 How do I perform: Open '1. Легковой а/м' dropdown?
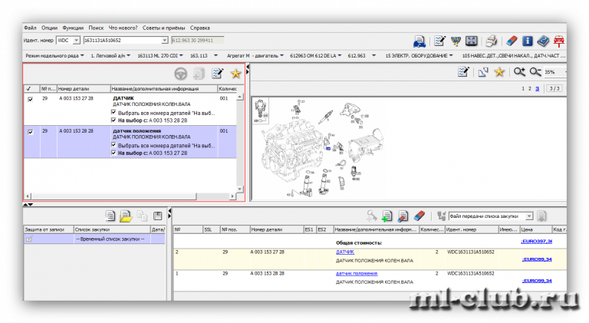pos(110,55)
